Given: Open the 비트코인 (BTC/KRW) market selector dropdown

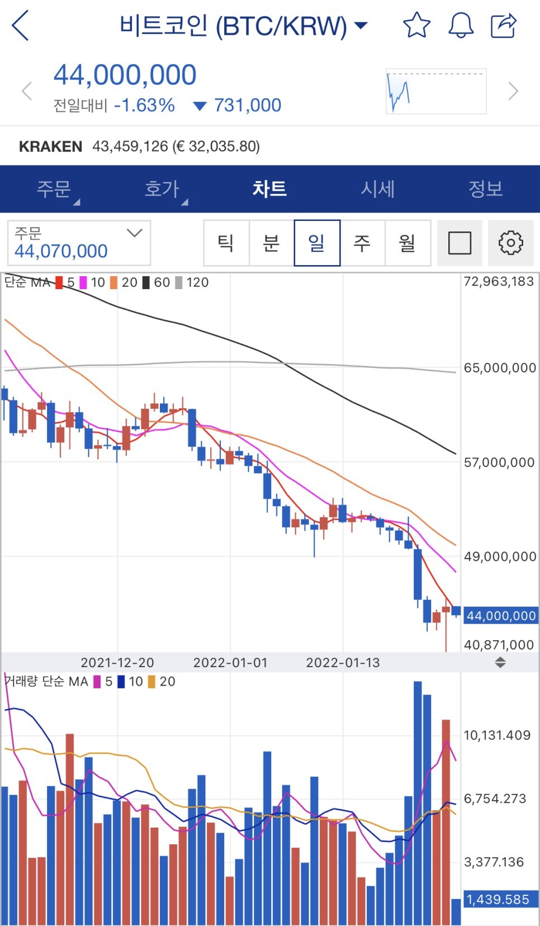Looking at the screenshot, I should coord(244,26).
